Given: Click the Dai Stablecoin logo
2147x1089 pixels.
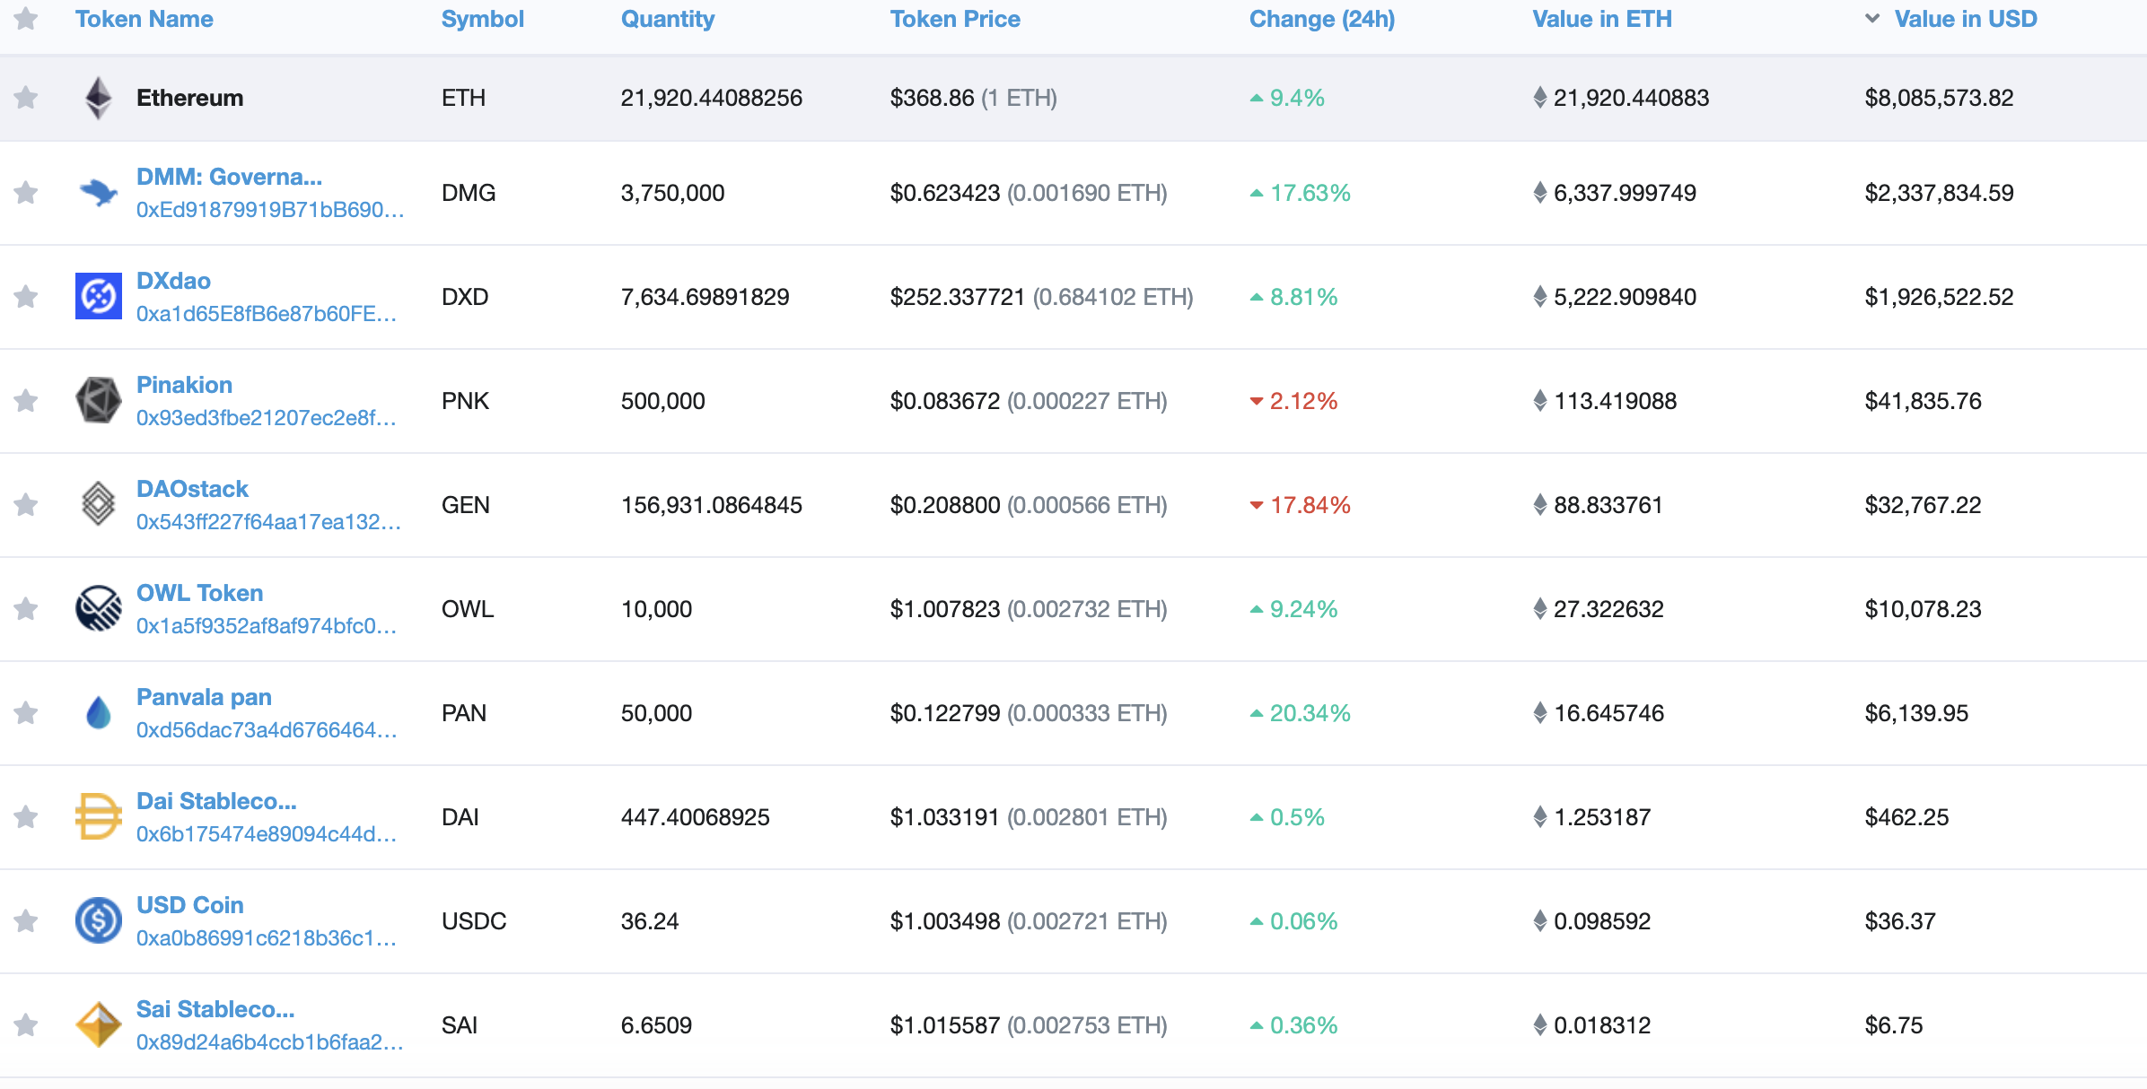Looking at the screenshot, I should tap(99, 816).
